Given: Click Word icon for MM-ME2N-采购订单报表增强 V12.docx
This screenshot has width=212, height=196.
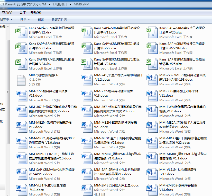Looking at the screenshot, I should click(21, 127).
